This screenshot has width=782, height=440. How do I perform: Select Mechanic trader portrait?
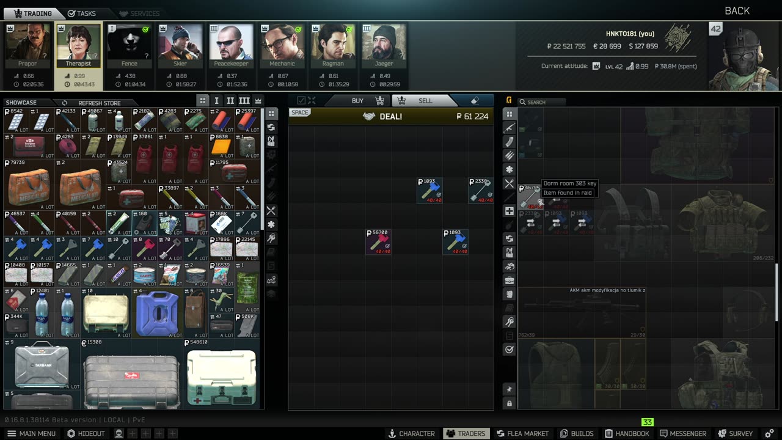pyautogui.click(x=282, y=47)
